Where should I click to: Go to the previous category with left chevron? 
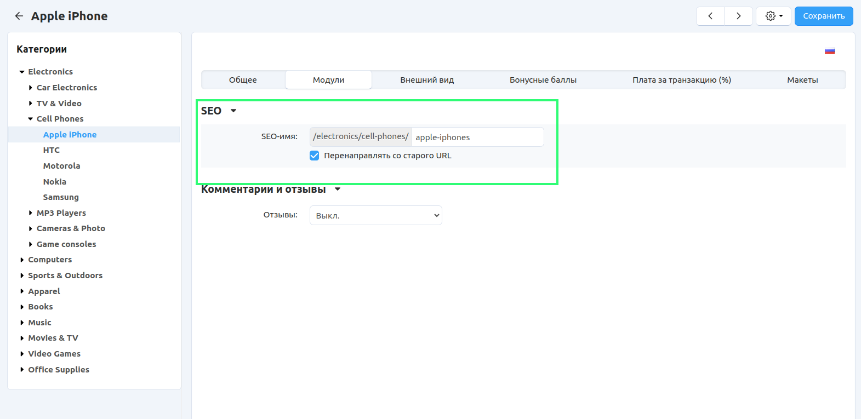(710, 16)
